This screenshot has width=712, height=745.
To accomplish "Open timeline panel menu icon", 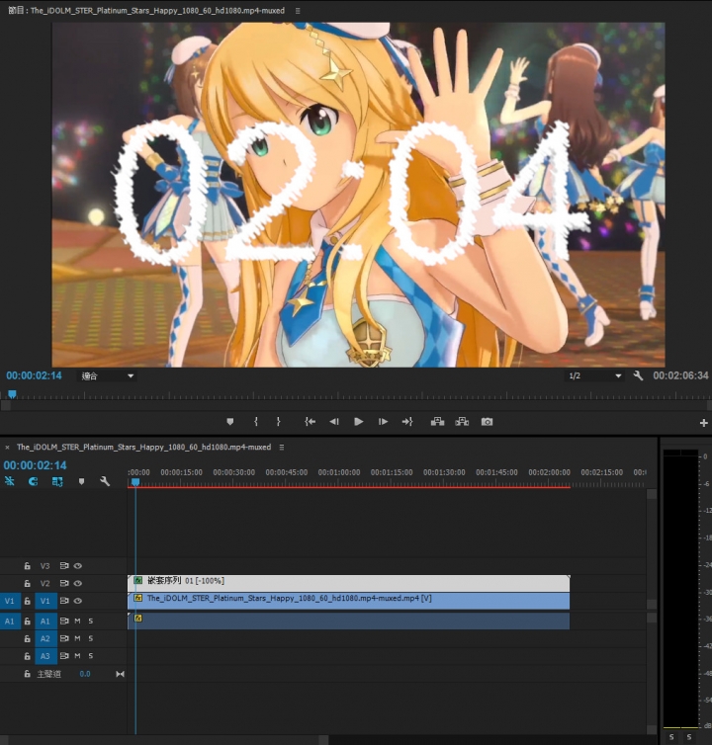I will (x=282, y=447).
